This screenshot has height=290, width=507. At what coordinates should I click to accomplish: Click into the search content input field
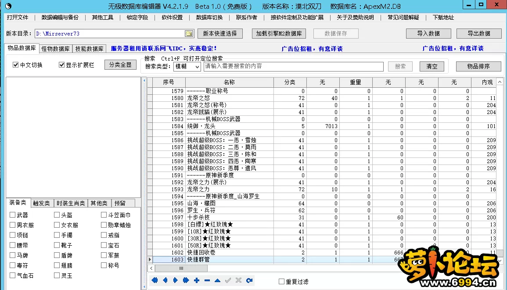(x=293, y=66)
